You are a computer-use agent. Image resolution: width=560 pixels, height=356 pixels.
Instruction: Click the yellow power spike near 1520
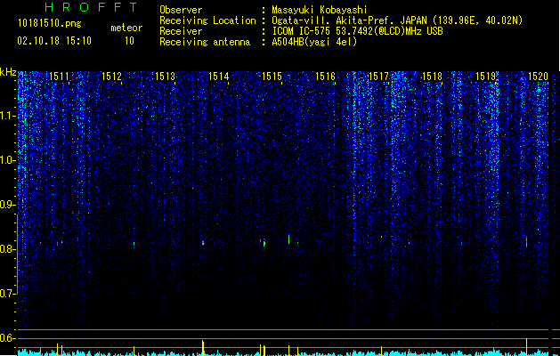click(x=526, y=347)
